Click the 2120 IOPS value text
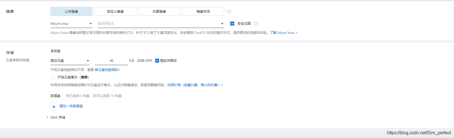 (145, 61)
